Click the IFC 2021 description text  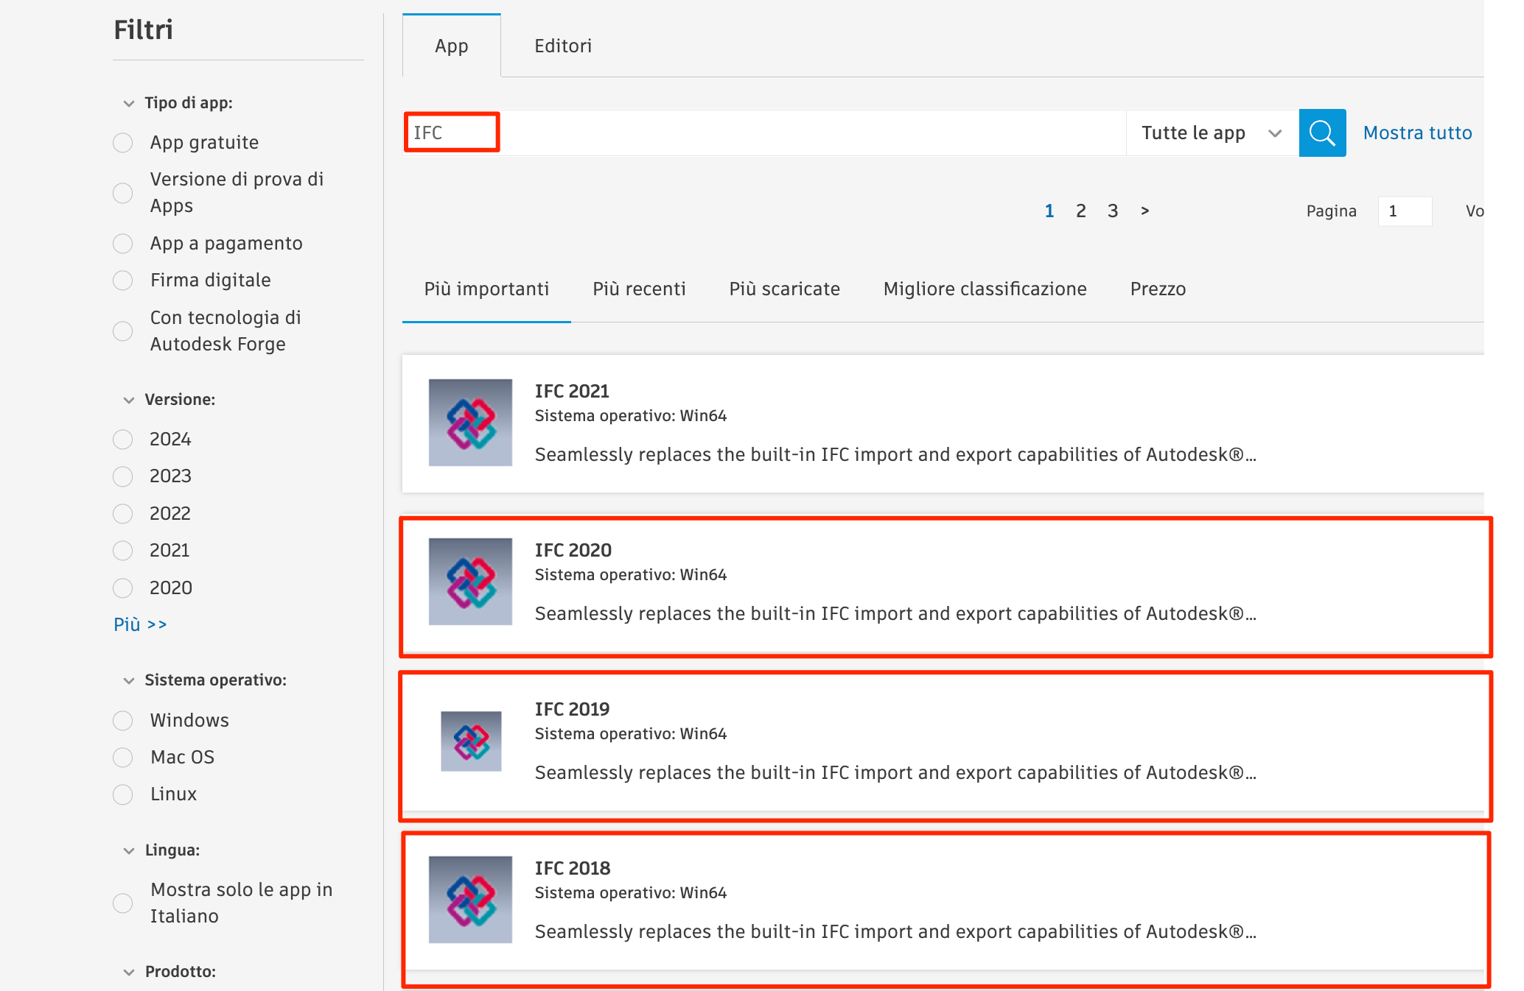(895, 455)
